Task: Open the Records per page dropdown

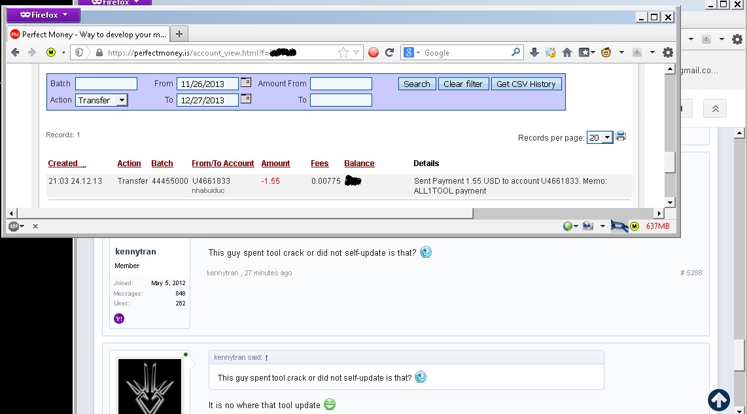Action: pos(599,138)
